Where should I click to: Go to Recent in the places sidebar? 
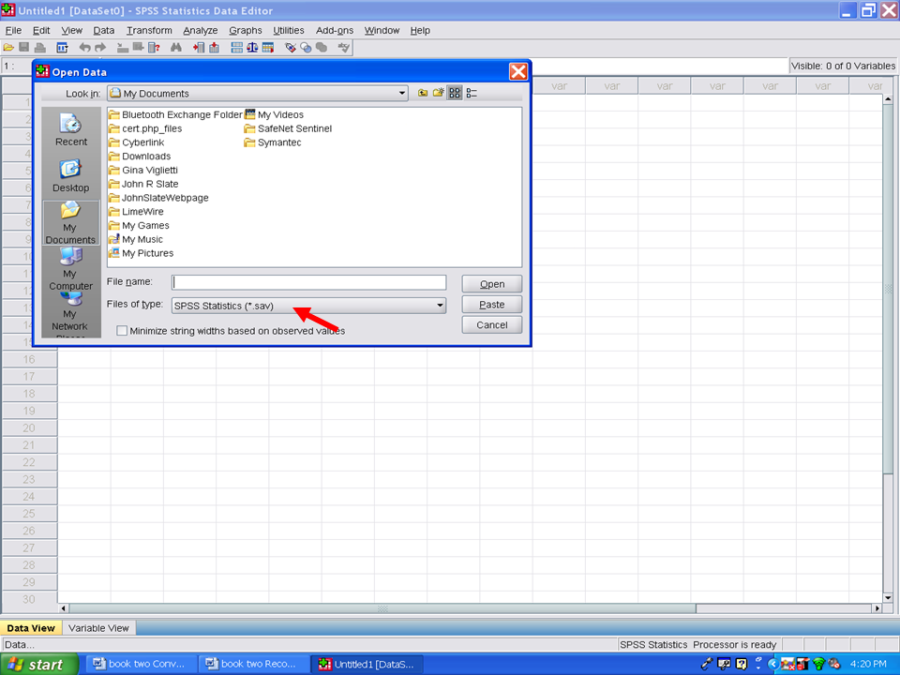[70, 129]
